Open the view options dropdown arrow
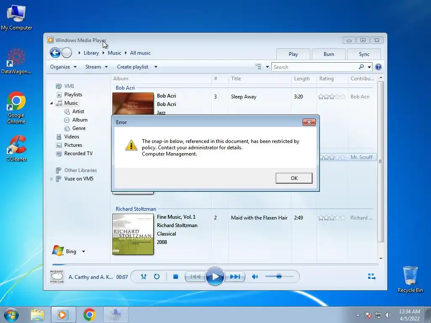The width and height of the screenshot is (431, 323). (x=267, y=67)
